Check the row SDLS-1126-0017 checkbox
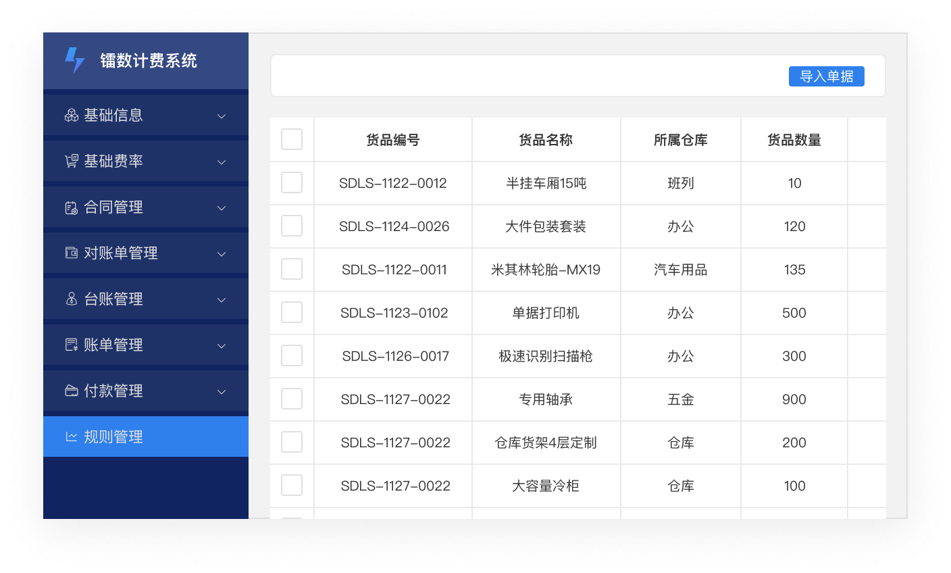The width and height of the screenshot is (951, 573). [x=292, y=355]
